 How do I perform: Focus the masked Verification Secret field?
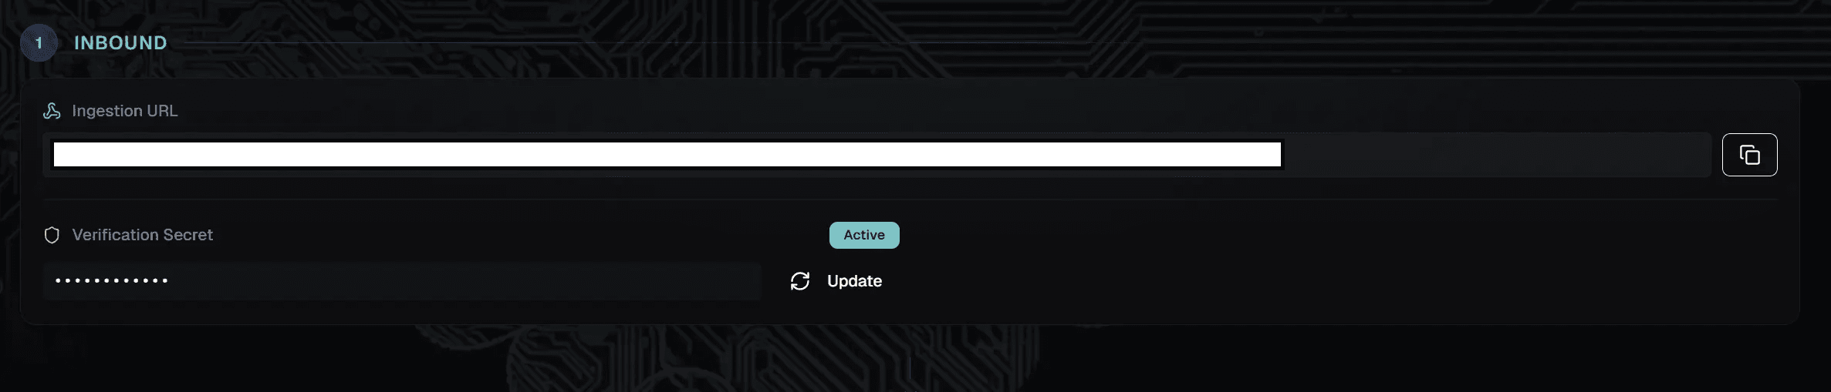(402, 281)
